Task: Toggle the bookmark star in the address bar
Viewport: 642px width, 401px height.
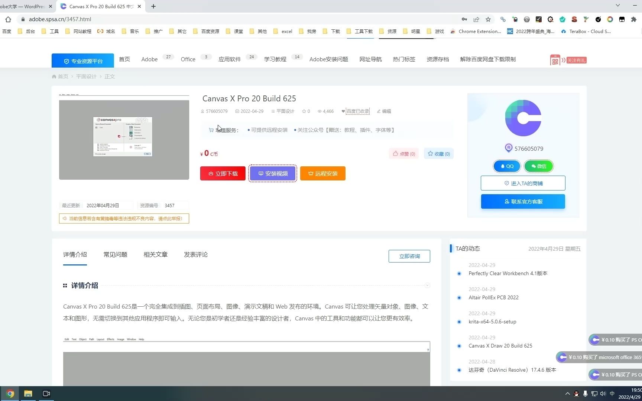Action: coord(488,19)
